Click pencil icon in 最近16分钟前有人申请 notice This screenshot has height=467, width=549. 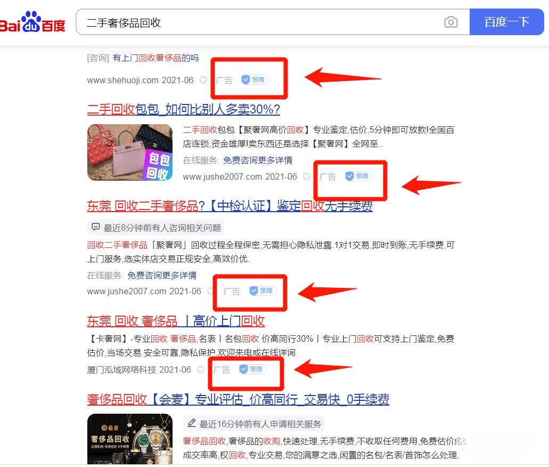192,423
